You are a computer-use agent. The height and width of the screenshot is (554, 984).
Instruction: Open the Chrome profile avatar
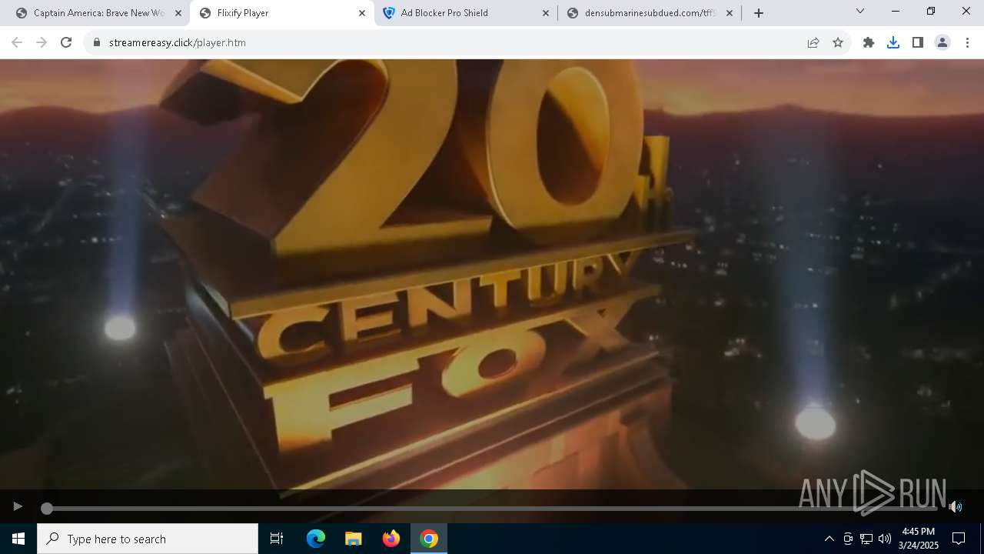click(x=942, y=42)
